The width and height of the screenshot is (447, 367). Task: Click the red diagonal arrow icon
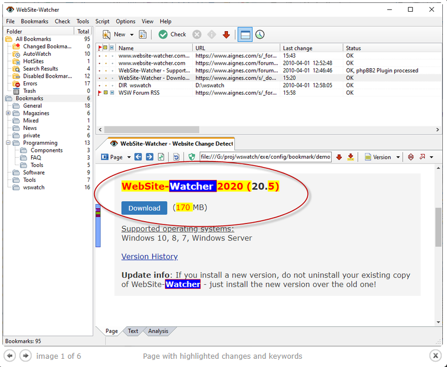(422, 156)
